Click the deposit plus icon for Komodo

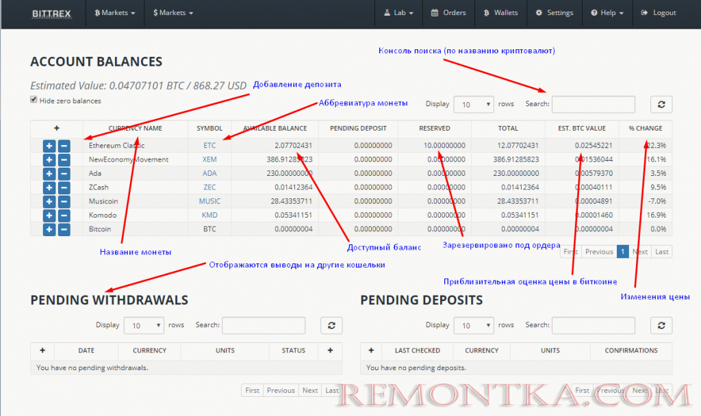pyautogui.click(x=49, y=216)
